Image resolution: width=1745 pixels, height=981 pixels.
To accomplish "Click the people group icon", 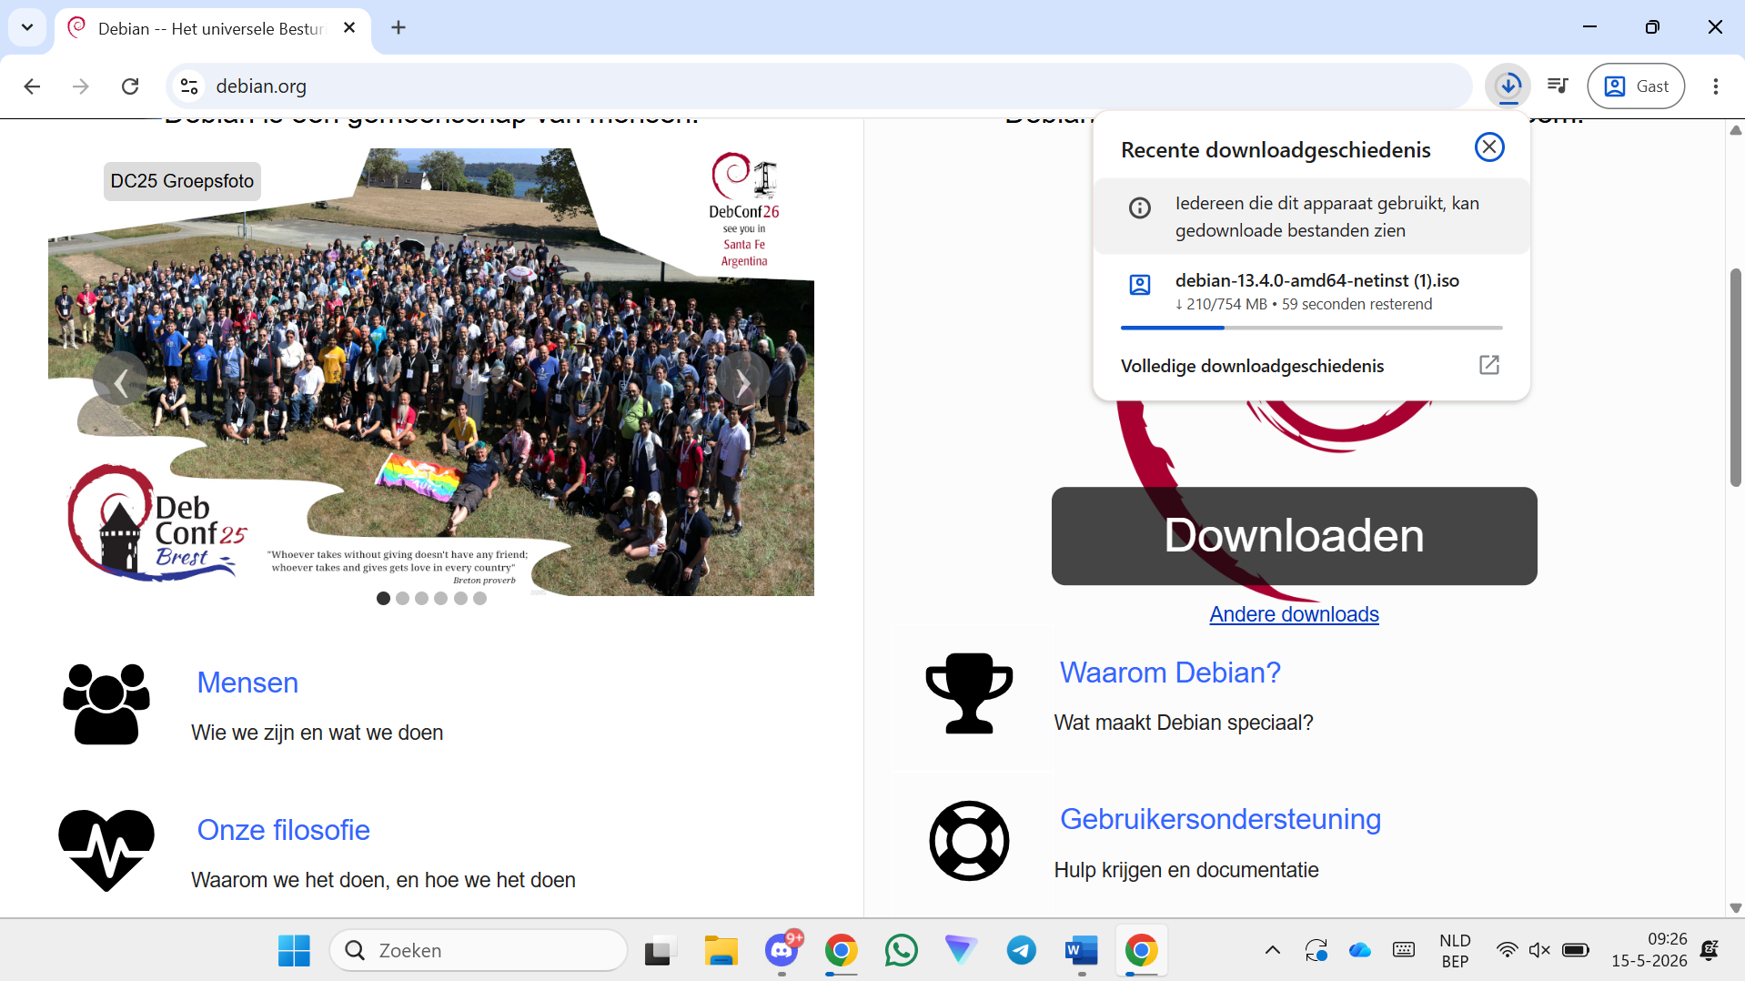I will (x=106, y=703).
